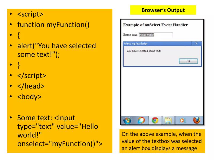
Task: Open Windows Media Player from the taskbar
Action: pyautogui.click(x=182, y=120)
